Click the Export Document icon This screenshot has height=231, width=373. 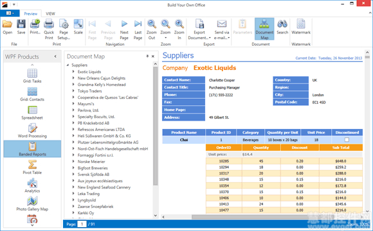click(199, 24)
